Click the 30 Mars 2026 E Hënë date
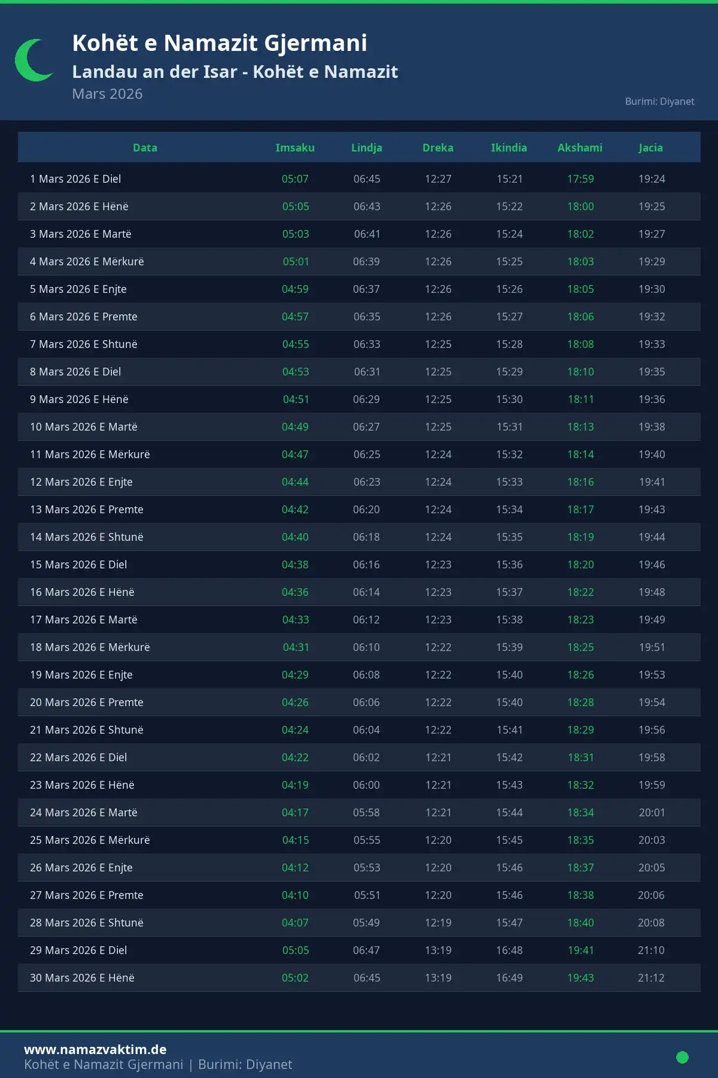 82,978
